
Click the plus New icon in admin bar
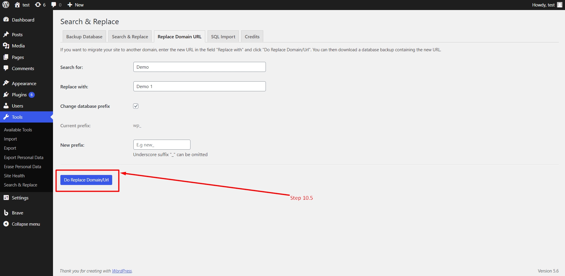(x=70, y=5)
